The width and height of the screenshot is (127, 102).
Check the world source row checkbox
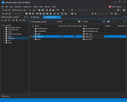(33, 39)
